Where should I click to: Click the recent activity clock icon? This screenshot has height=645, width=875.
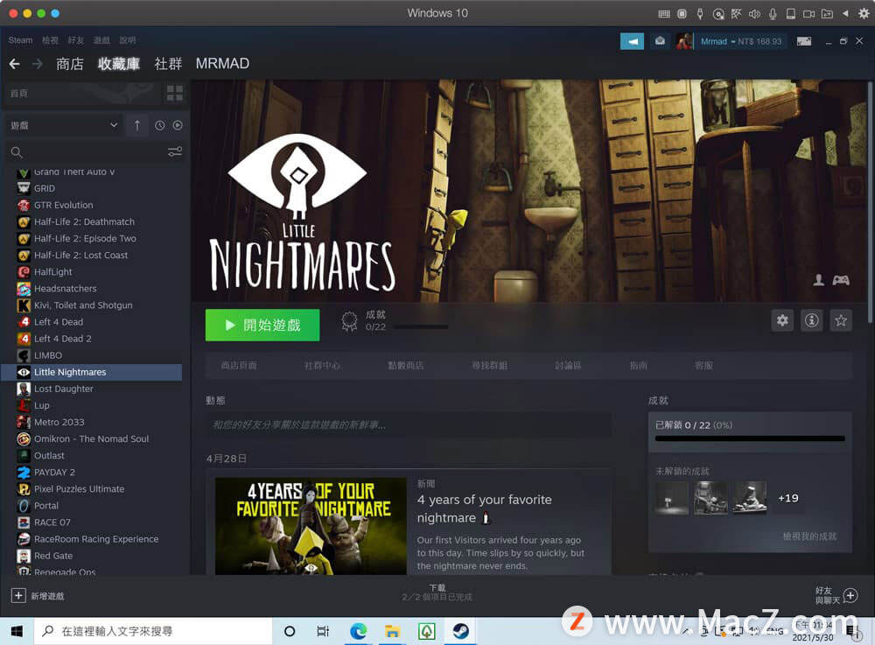pyautogui.click(x=159, y=125)
